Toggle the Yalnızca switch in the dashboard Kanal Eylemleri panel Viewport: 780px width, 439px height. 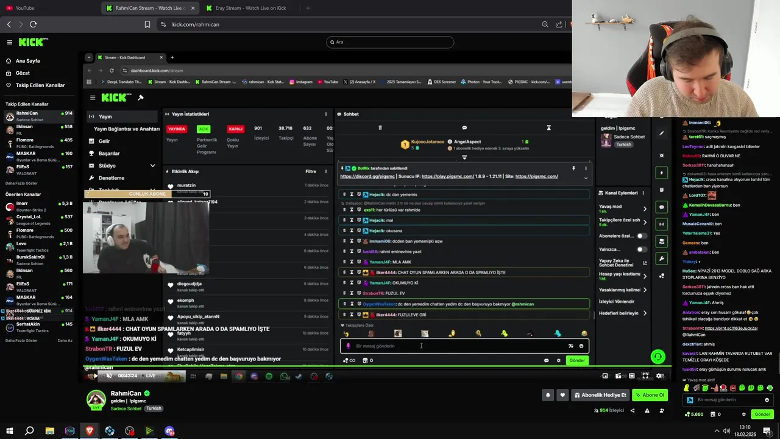coord(642,249)
